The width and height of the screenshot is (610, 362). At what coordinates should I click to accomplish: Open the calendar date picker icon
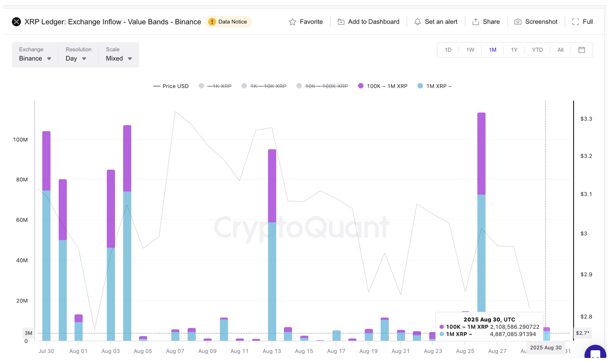click(582, 50)
